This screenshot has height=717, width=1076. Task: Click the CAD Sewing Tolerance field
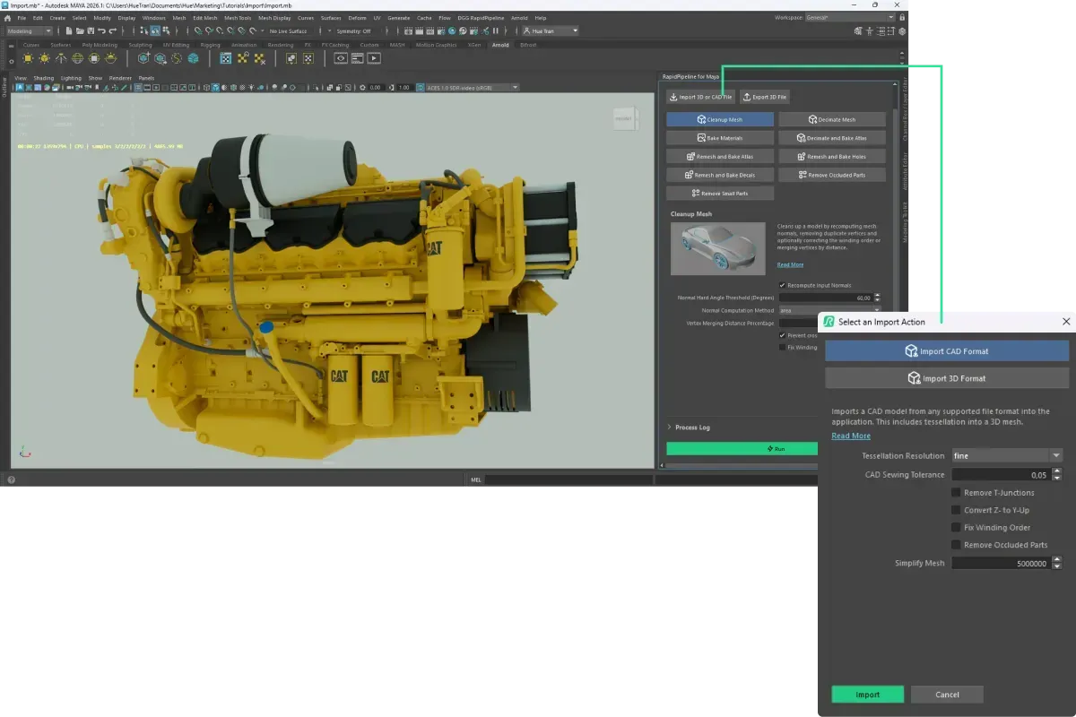click(x=1000, y=475)
